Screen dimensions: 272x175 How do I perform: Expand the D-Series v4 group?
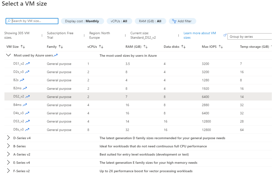coord(8,138)
